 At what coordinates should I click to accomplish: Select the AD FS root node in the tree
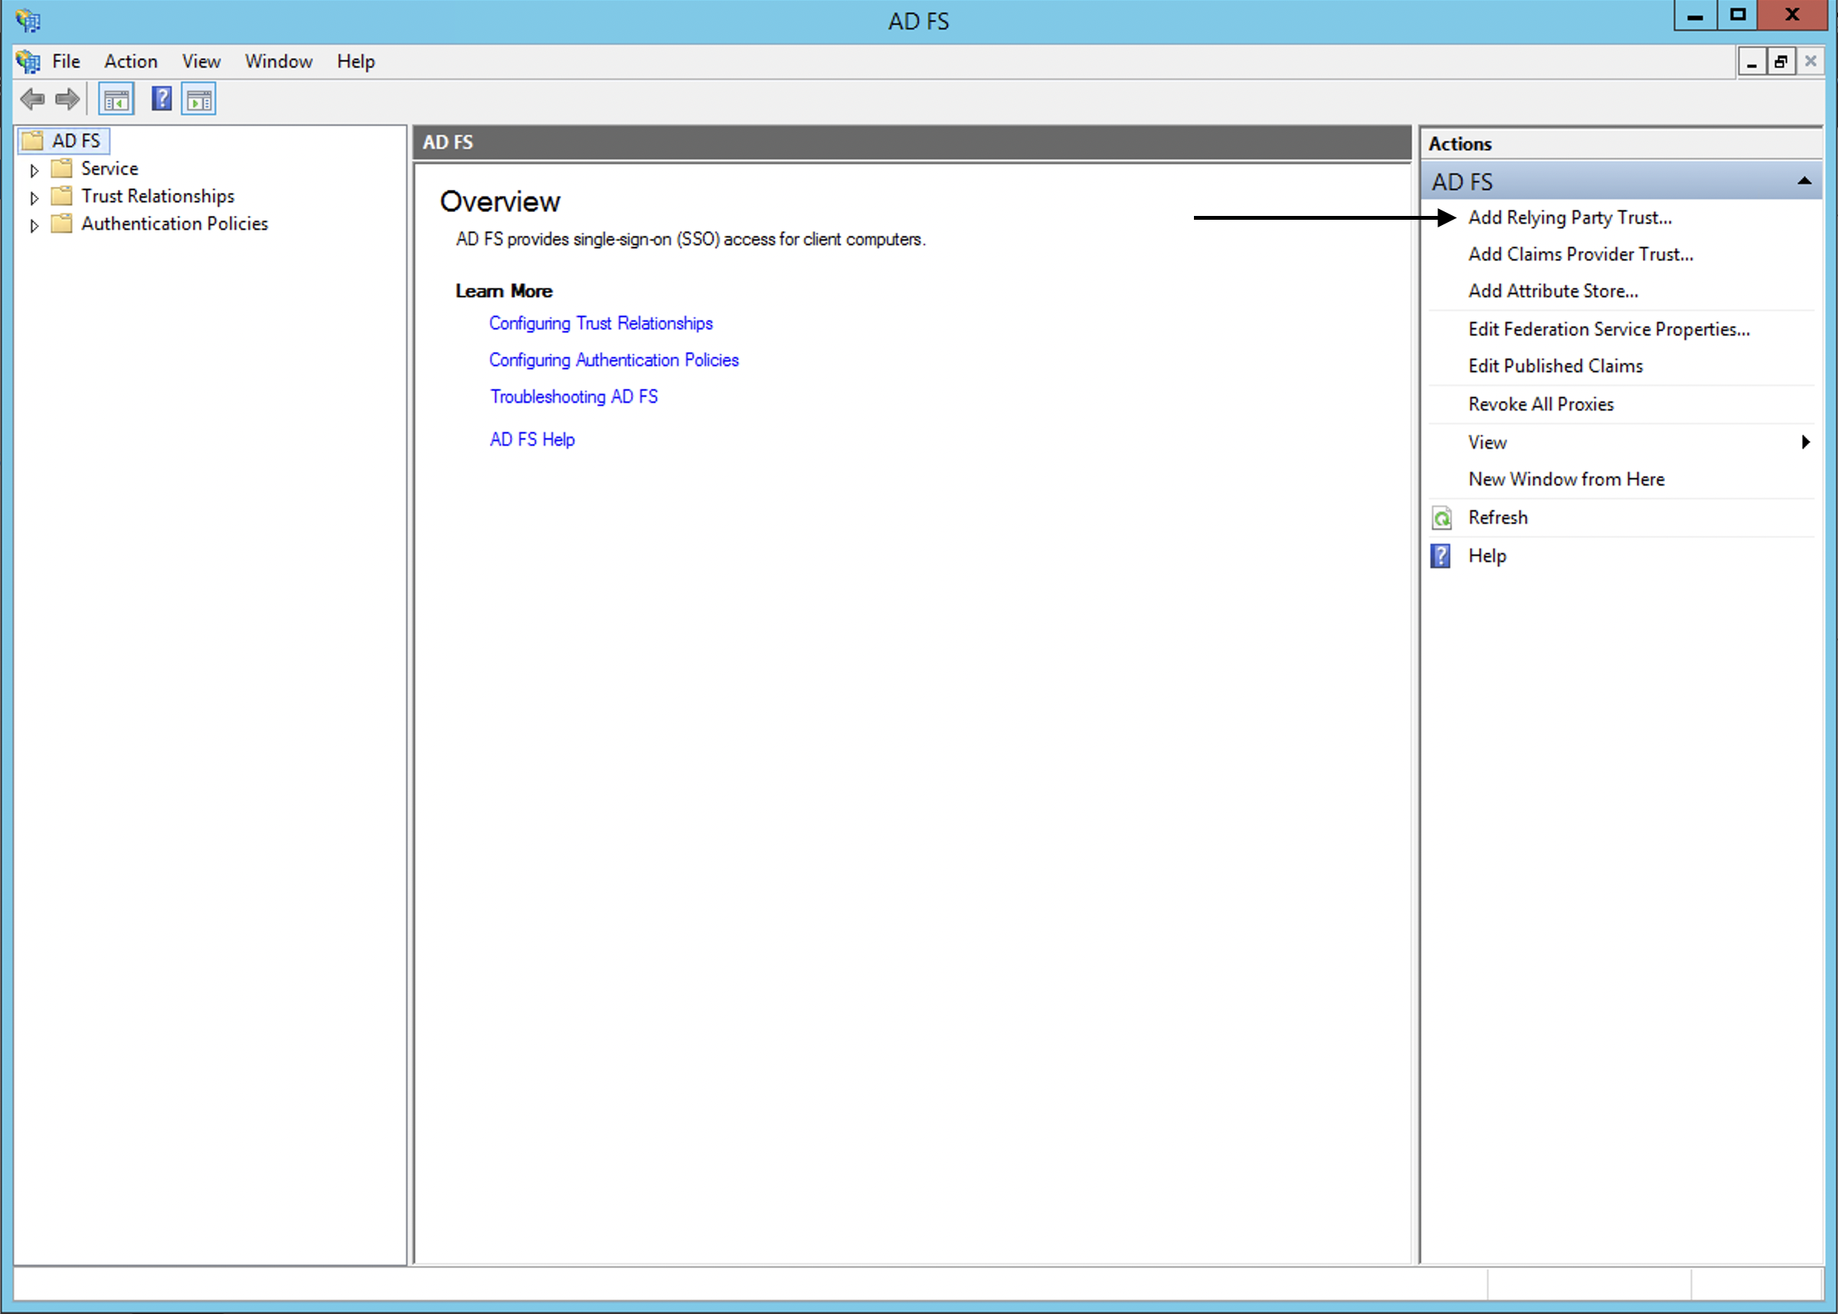point(75,140)
